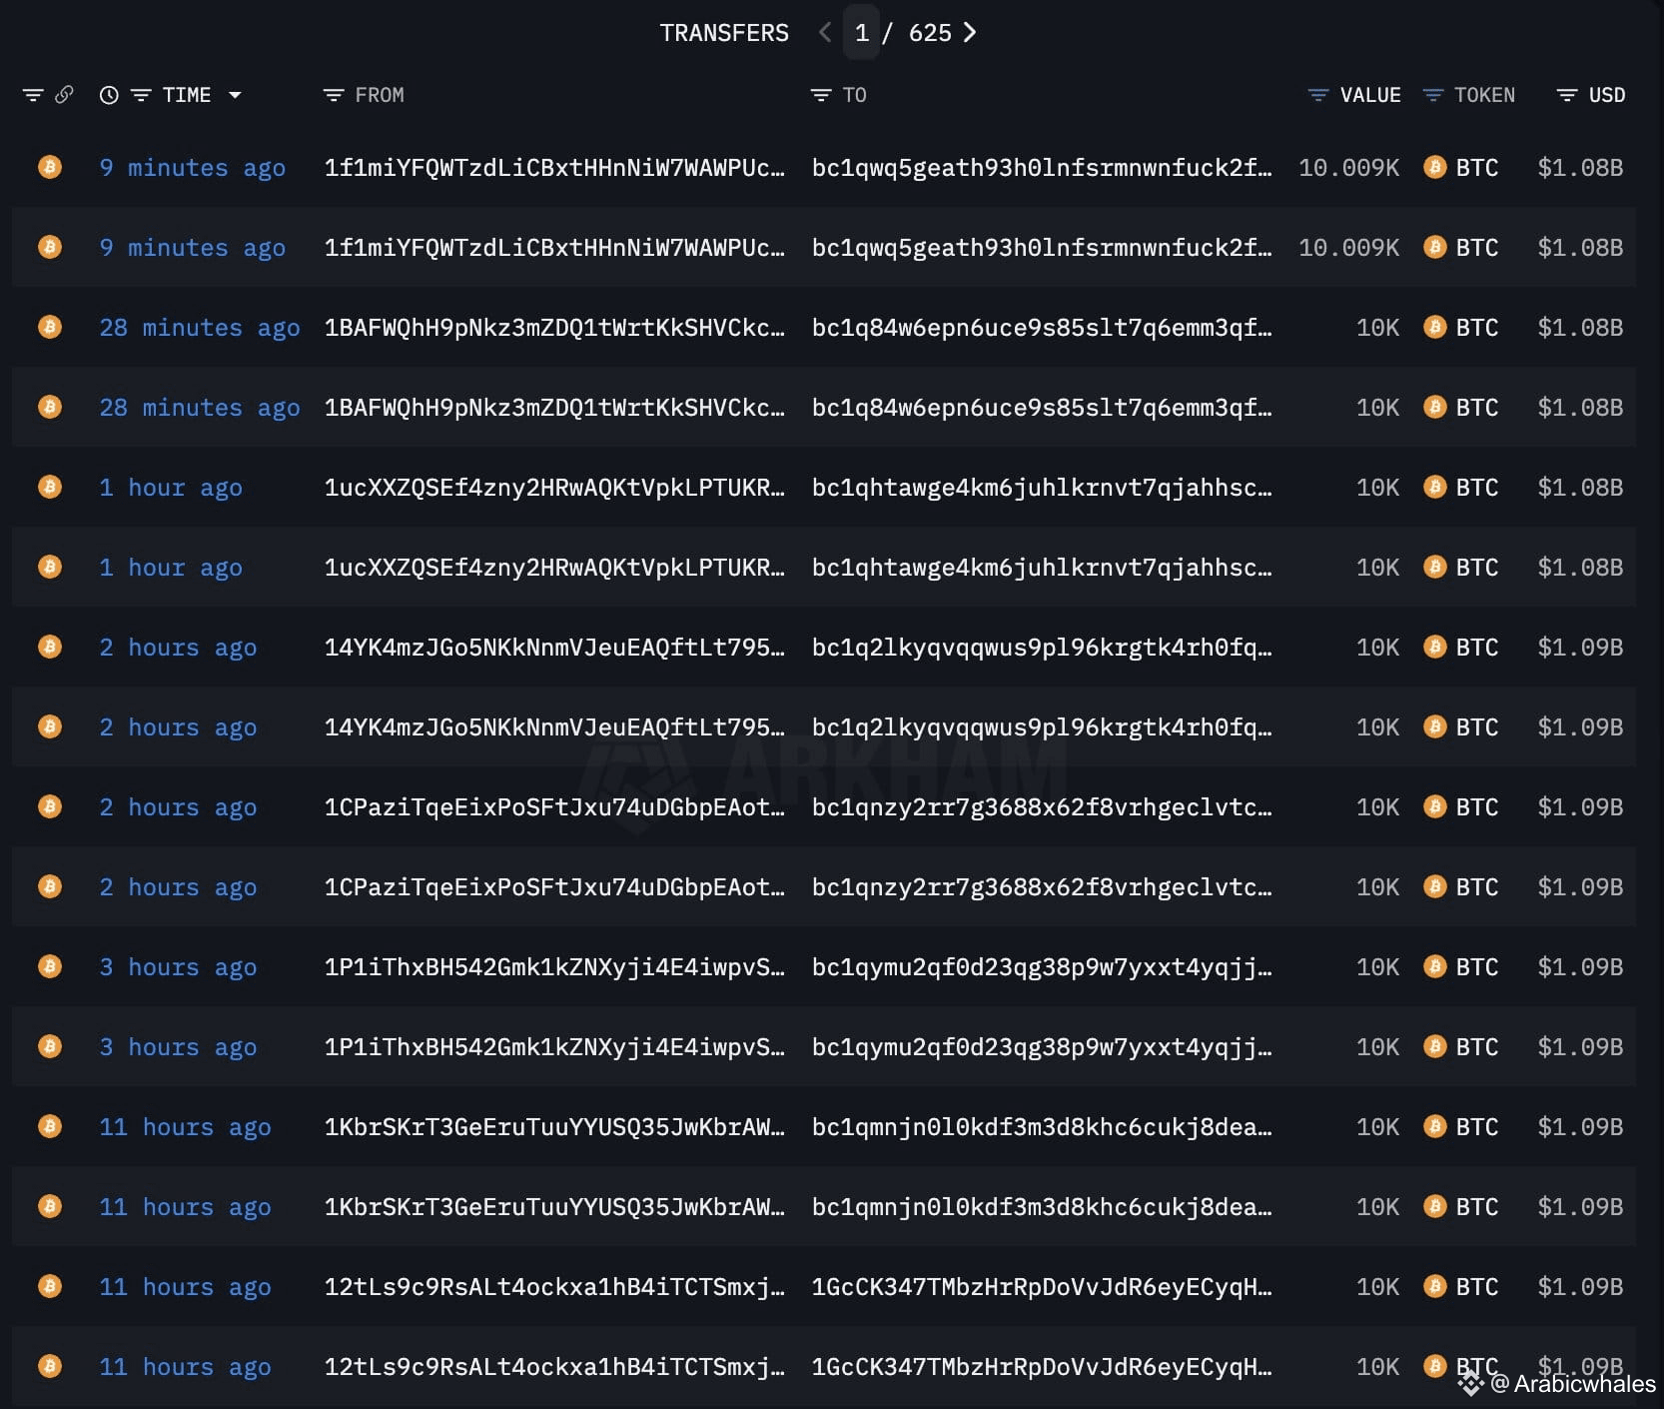Click the clock icon beside TIME

109,95
